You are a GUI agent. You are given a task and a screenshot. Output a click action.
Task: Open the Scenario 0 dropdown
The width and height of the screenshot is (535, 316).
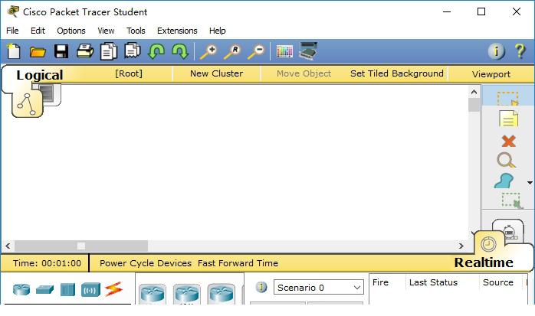(319, 288)
